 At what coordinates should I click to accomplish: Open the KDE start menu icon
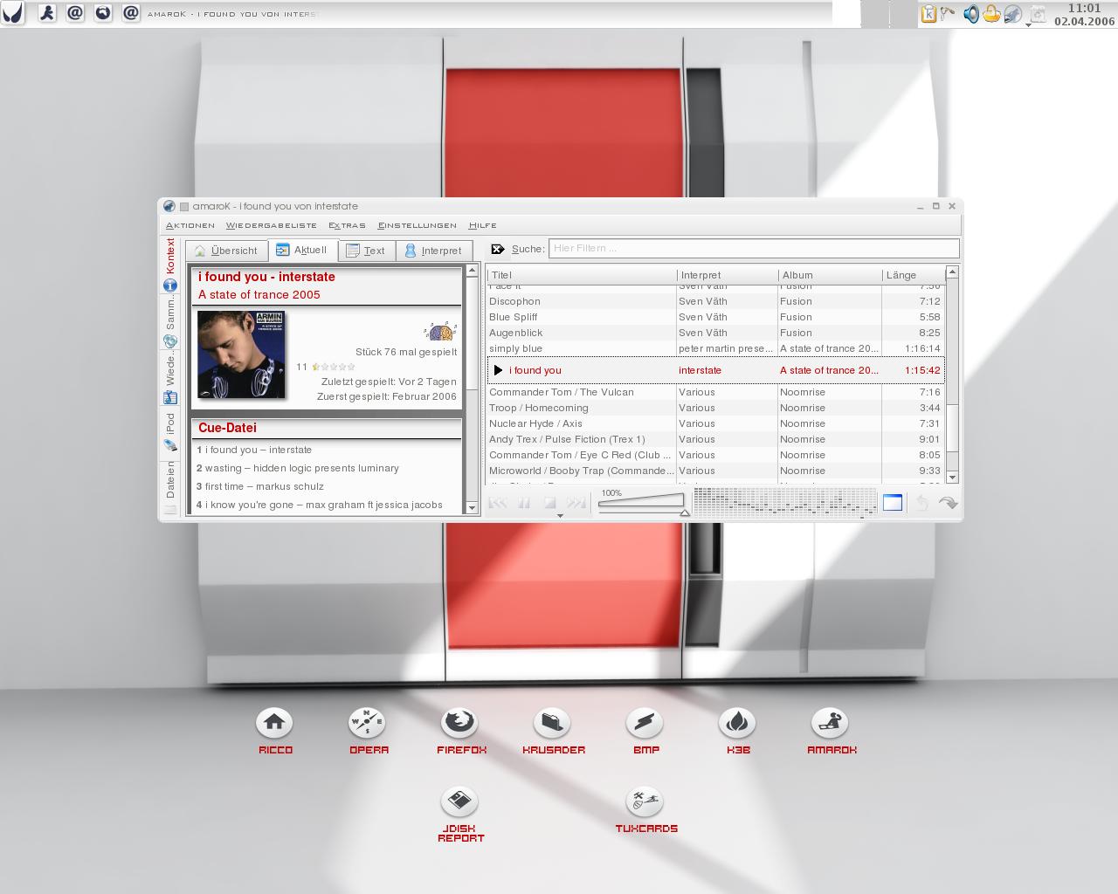tap(12, 13)
